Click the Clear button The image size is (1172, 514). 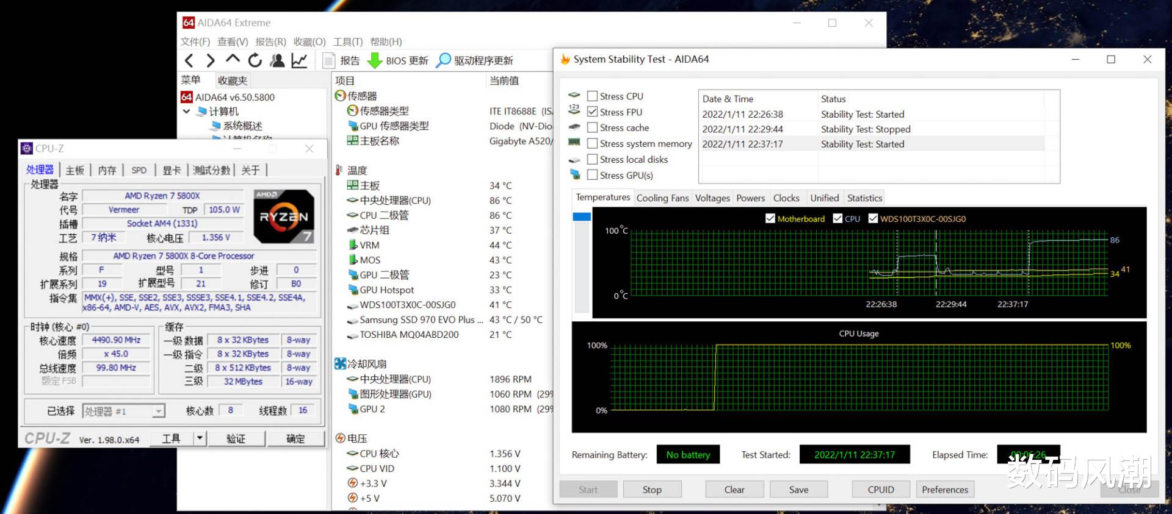[x=734, y=490]
